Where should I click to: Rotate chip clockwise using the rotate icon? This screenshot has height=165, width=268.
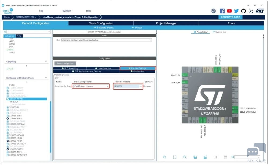point(195,157)
